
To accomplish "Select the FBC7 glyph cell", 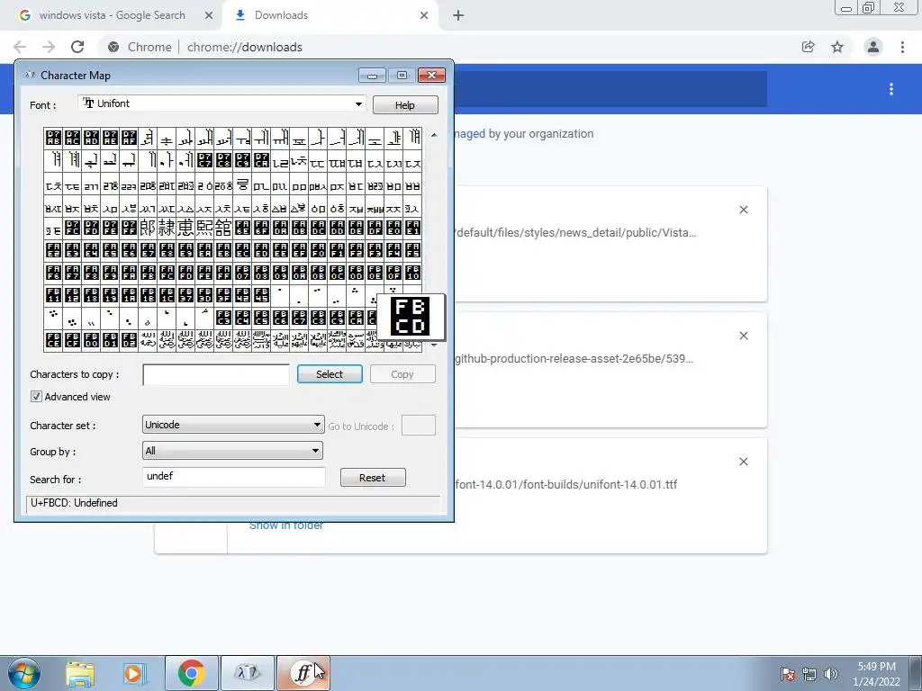I will tap(299, 318).
